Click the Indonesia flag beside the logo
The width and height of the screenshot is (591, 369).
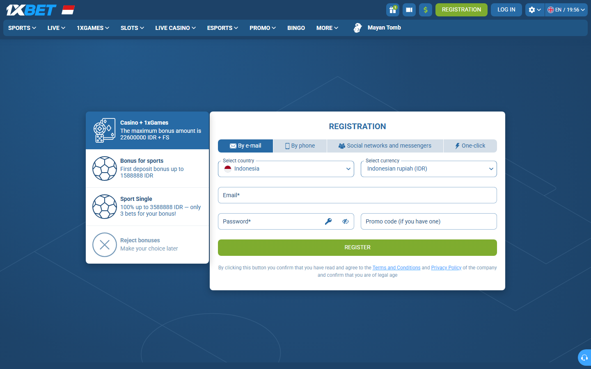pyautogui.click(x=68, y=10)
